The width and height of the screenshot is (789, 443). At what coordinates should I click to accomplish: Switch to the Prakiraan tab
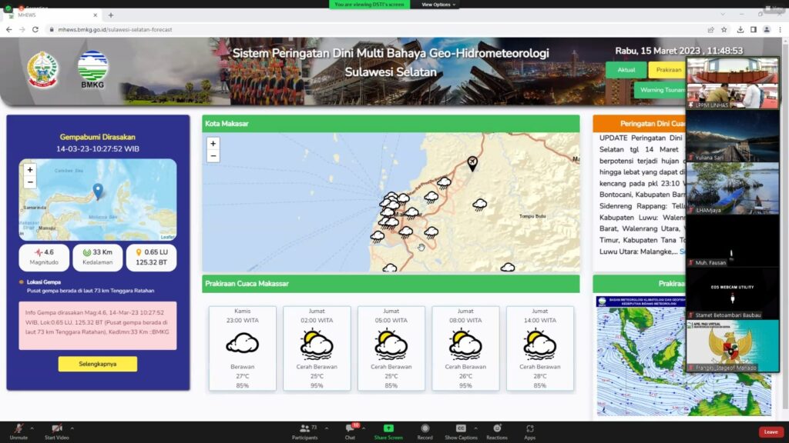[668, 70]
